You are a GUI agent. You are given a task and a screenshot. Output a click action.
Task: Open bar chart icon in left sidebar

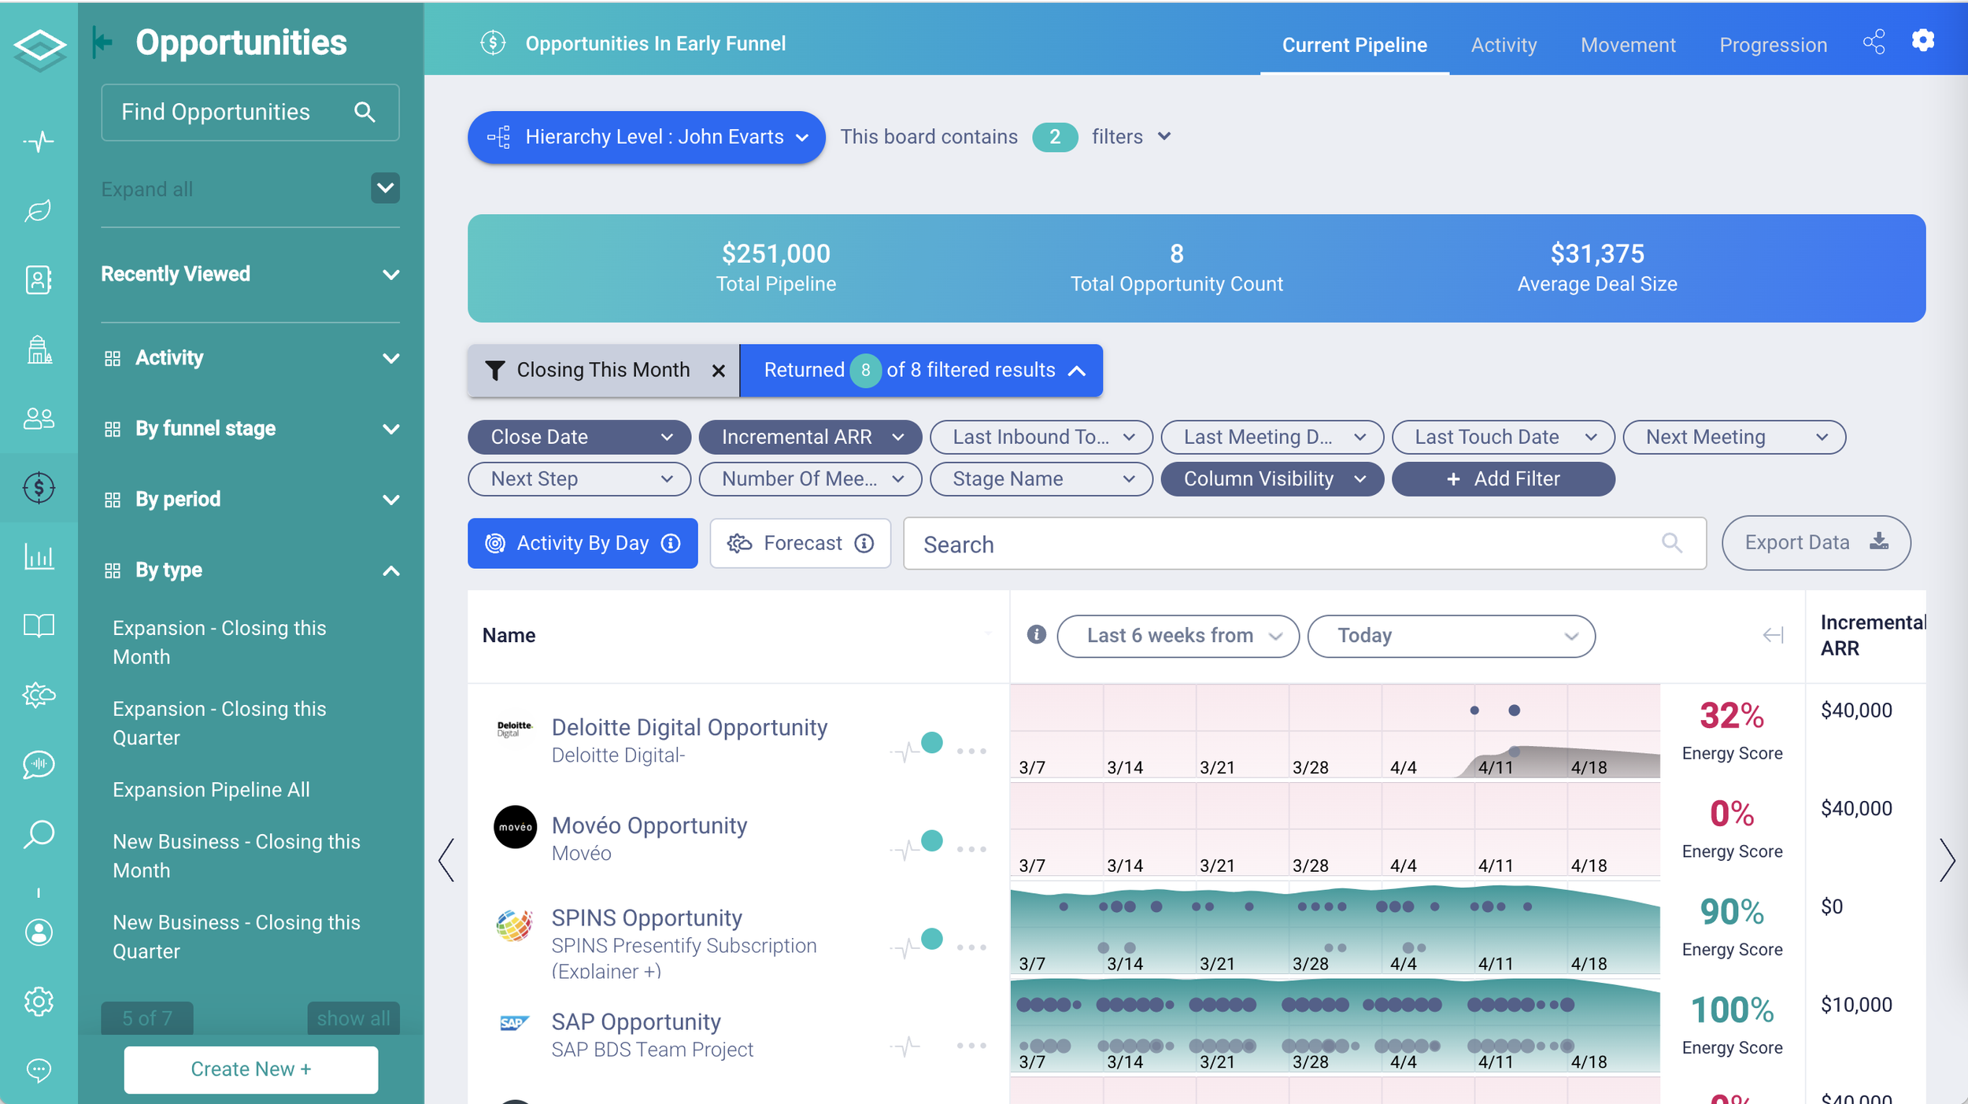[39, 557]
